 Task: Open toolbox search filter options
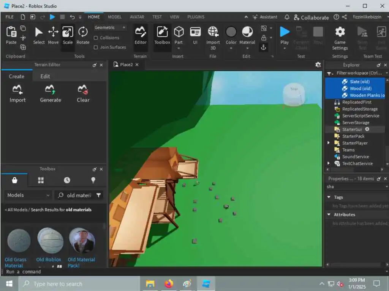(98, 195)
